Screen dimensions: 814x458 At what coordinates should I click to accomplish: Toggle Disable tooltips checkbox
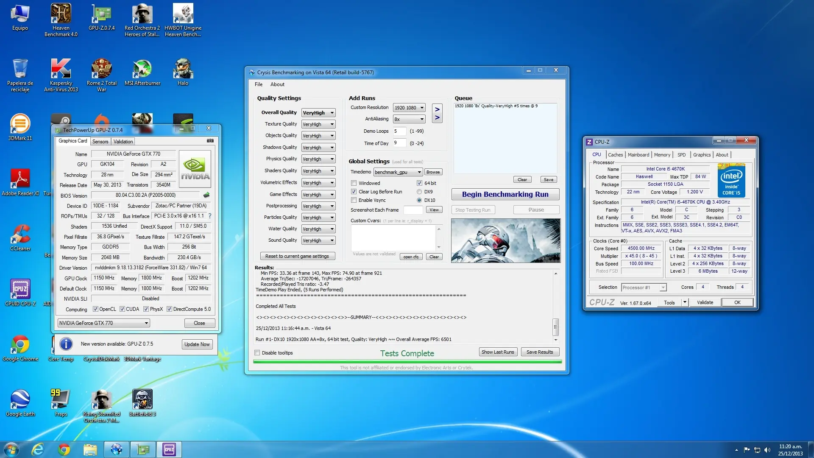[x=257, y=353]
